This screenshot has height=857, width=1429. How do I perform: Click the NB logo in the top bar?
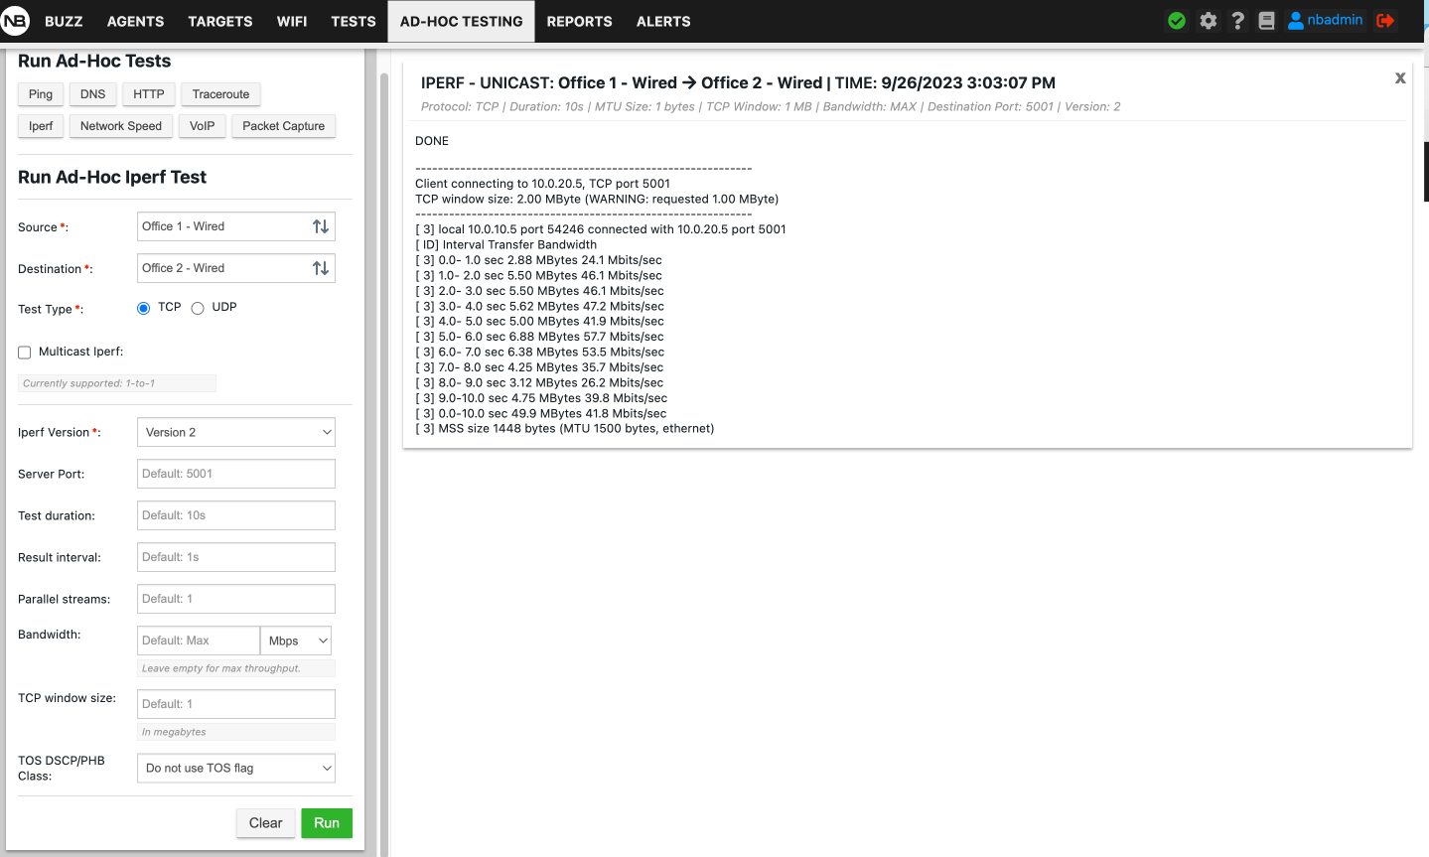click(x=16, y=20)
